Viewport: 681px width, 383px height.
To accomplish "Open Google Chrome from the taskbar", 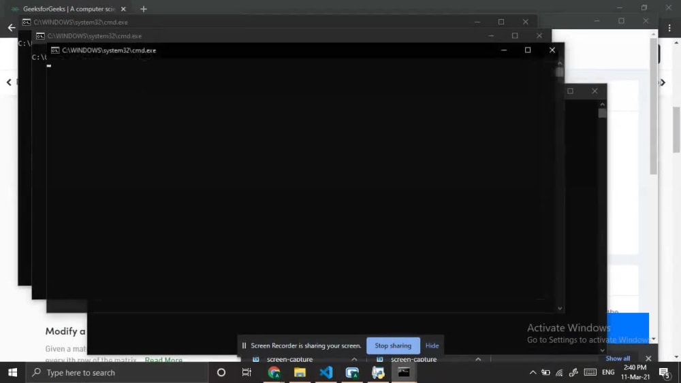I will [x=274, y=373].
